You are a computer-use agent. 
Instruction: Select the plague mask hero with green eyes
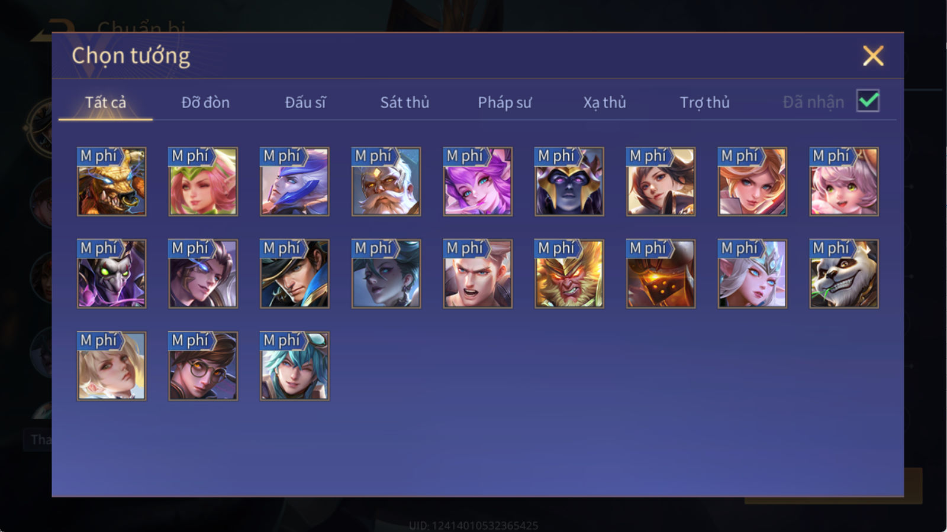tap(111, 274)
